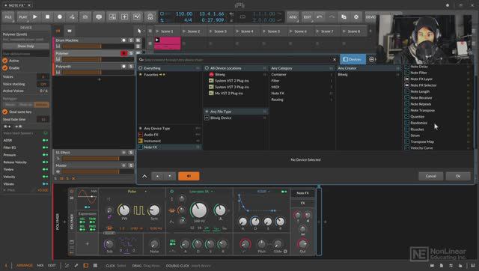
Task: Adjust the Master track volume fader
Action: [x=98, y=171]
